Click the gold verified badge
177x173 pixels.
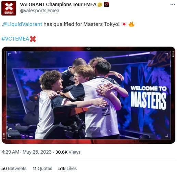click(100, 5)
